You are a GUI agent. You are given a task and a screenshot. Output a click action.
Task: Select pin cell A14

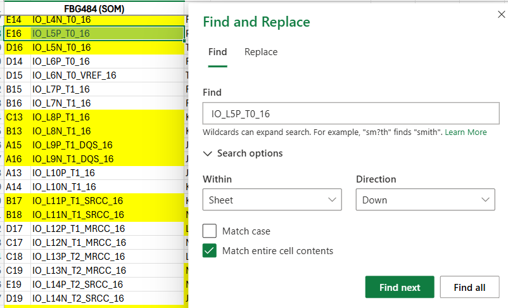tap(17, 187)
